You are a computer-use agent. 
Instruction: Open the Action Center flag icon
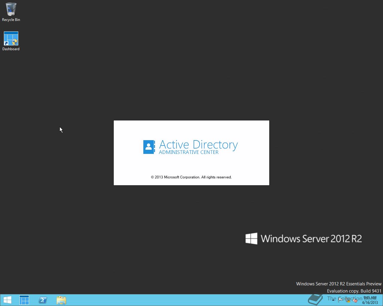pos(341,300)
